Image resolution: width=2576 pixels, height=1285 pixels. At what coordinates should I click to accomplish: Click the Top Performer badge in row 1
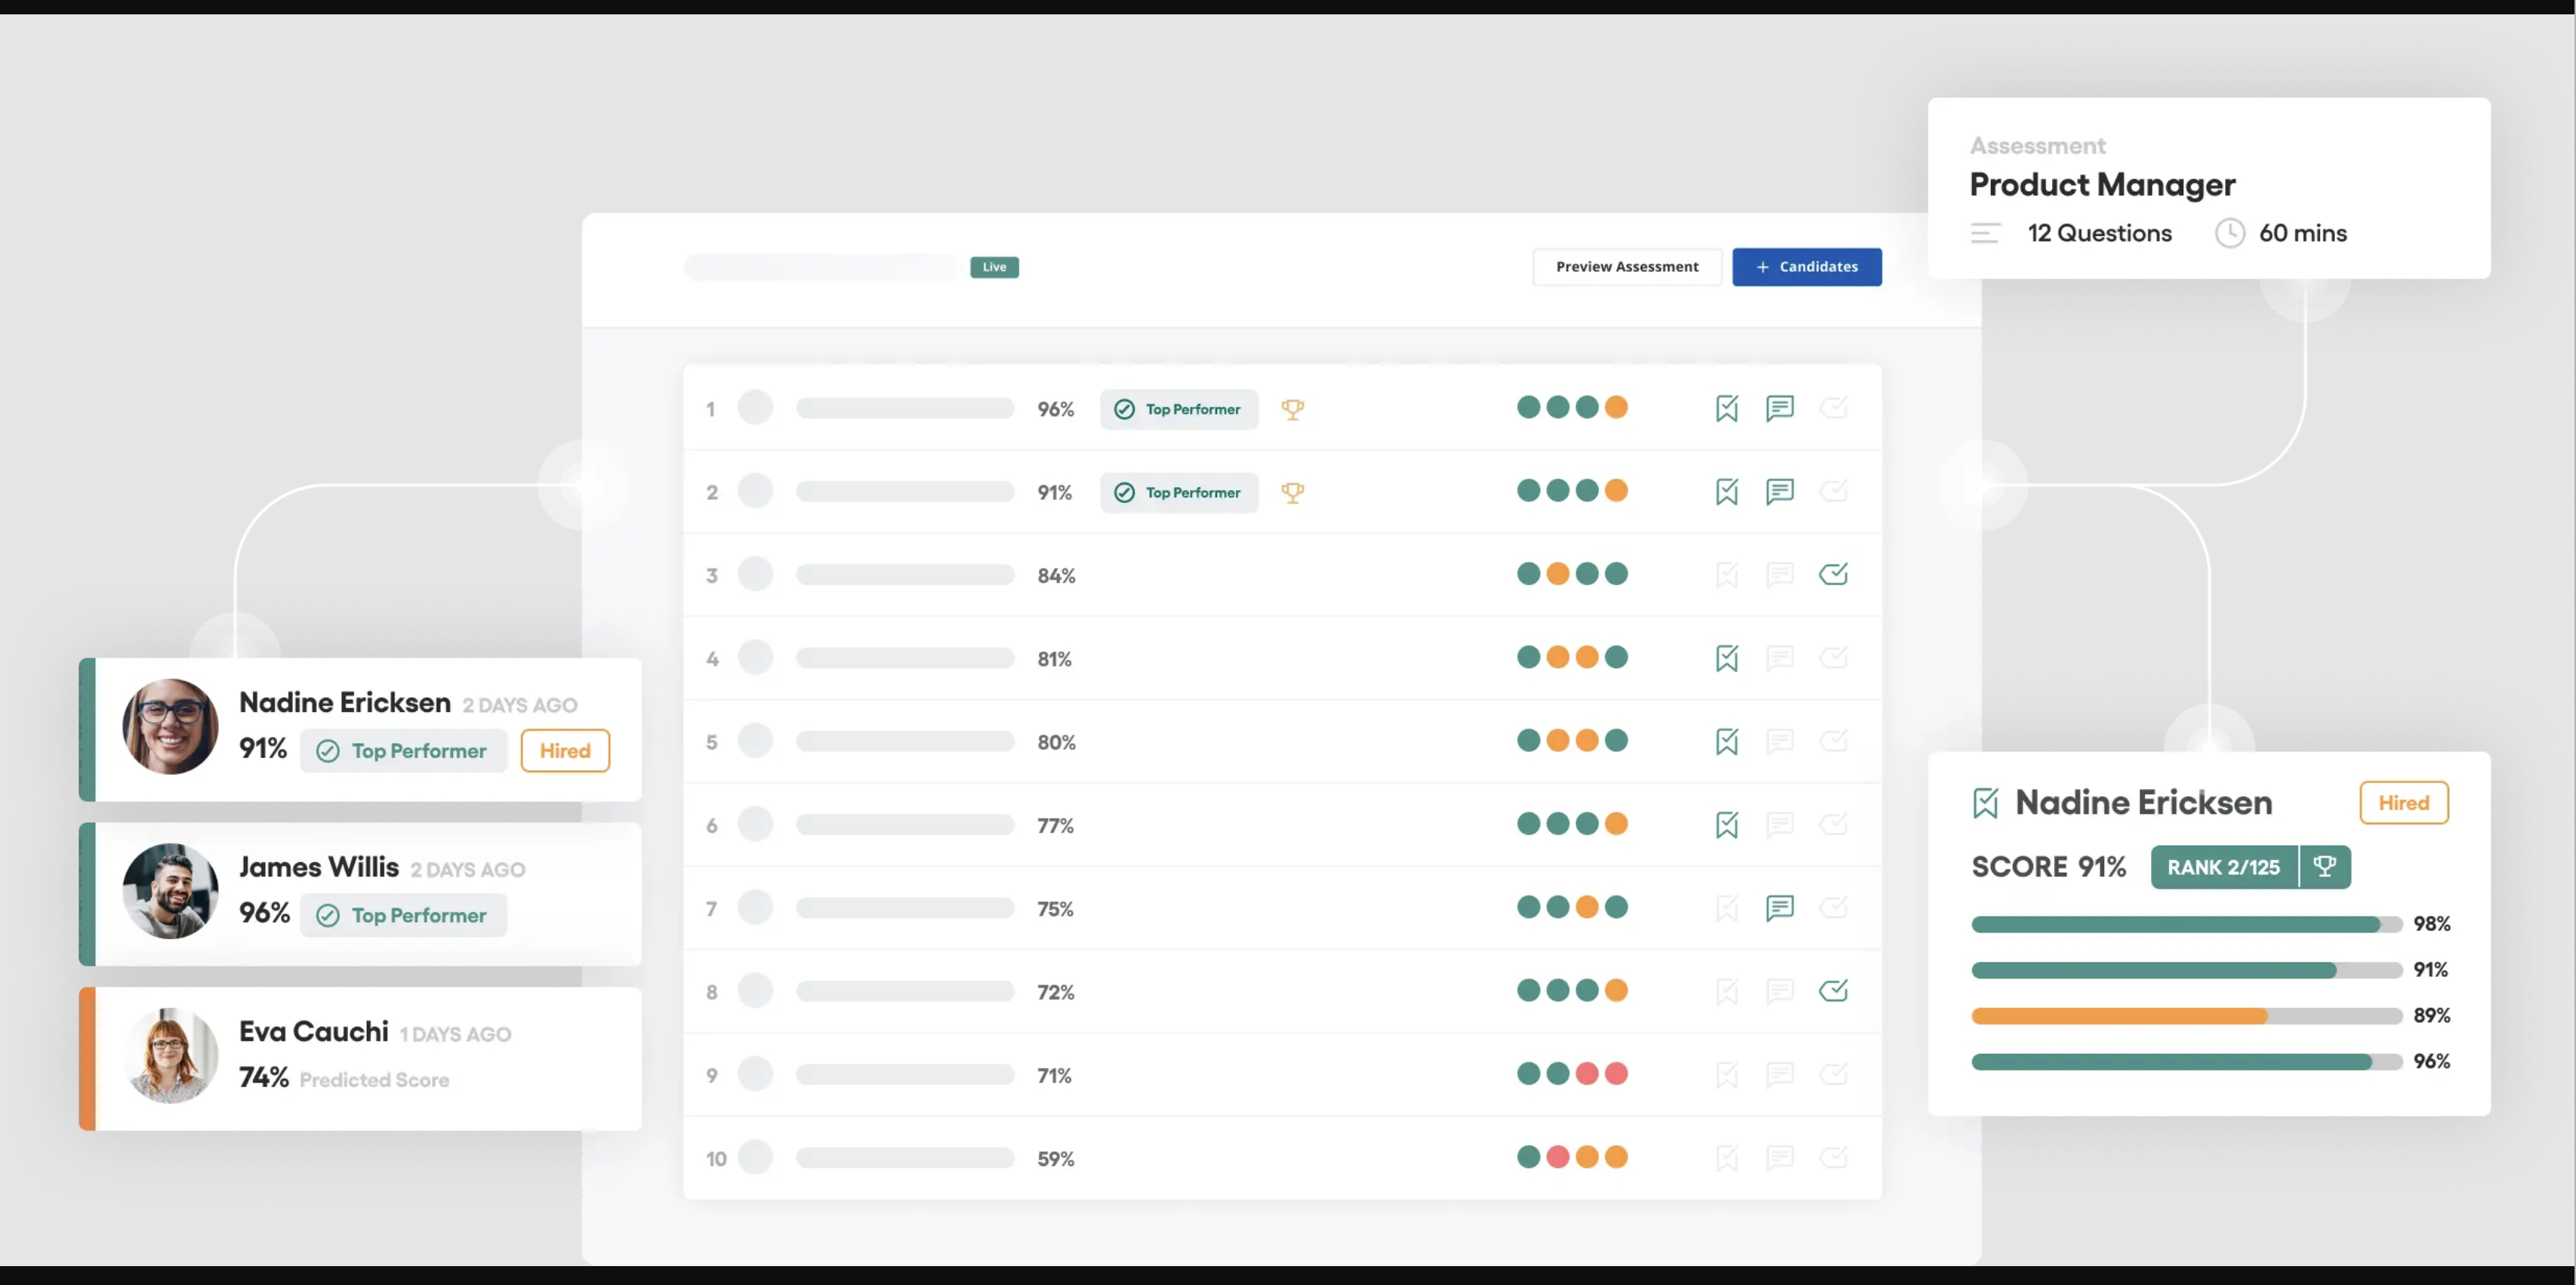click(x=1179, y=409)
